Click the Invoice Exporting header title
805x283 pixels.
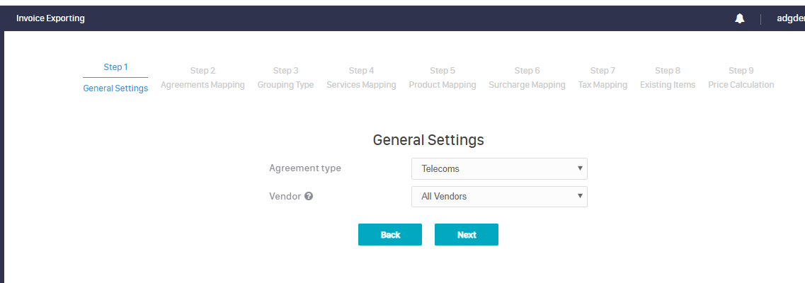(50, 18)
